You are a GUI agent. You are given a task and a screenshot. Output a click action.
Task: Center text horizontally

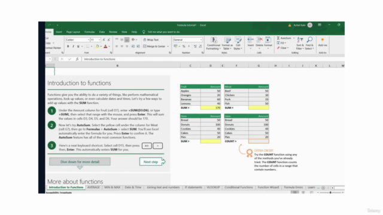tap(121, 47)
